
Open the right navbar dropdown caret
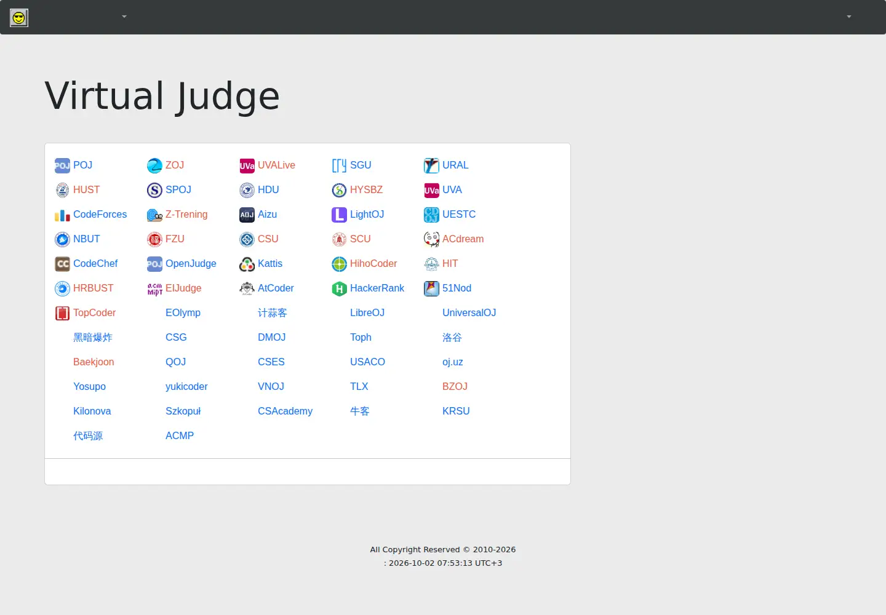(849, 17)
